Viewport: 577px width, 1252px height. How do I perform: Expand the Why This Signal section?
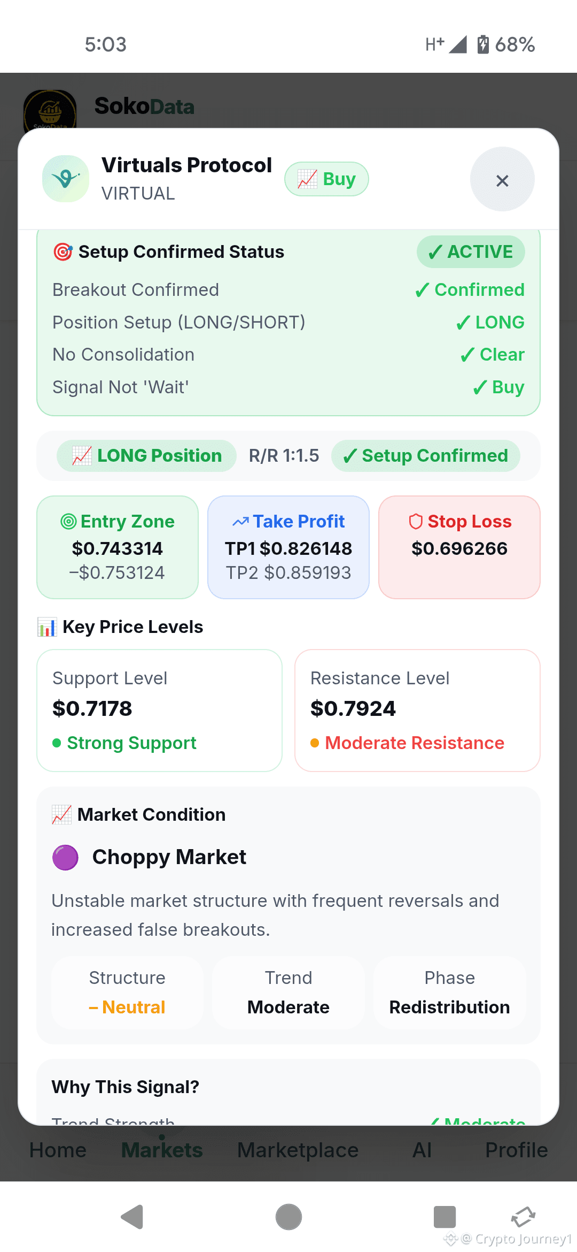(126, 1087)
